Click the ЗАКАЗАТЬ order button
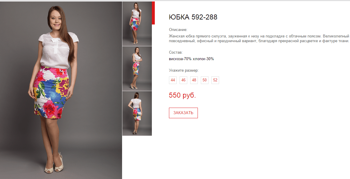This screenshot has height=179, width=350. coord(183,113)
